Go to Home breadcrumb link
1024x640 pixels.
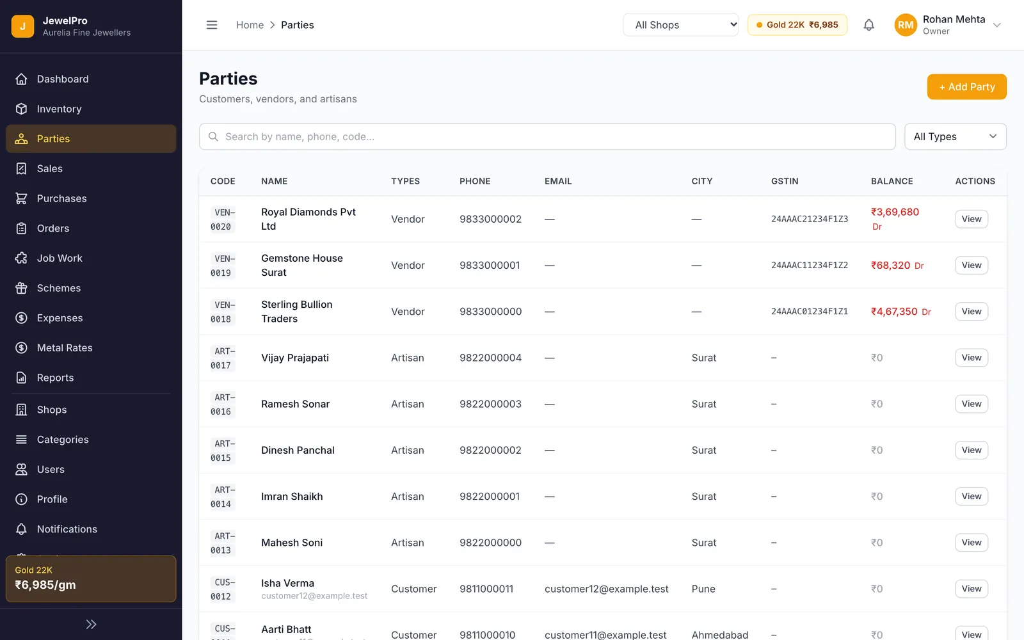click(x=250, y=25)
